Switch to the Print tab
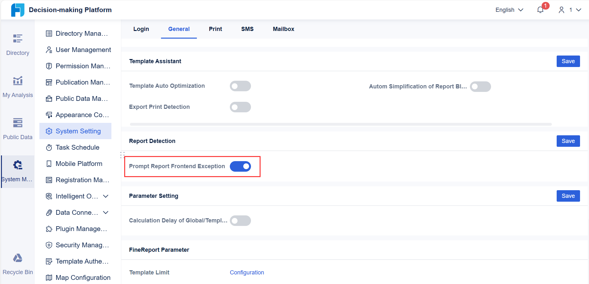The image size is (589, 284). pyautogui.click(x=215, y=29)
